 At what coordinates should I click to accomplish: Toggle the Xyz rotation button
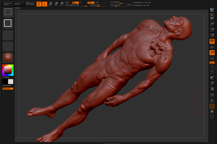212,63
